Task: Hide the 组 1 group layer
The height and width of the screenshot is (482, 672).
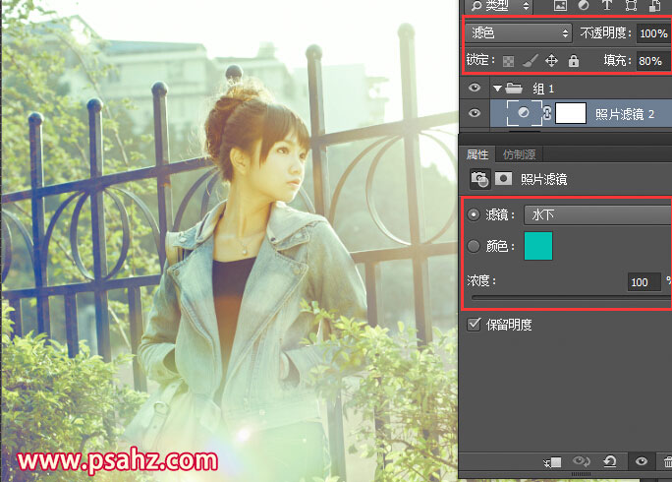Action: pos(475,88)
